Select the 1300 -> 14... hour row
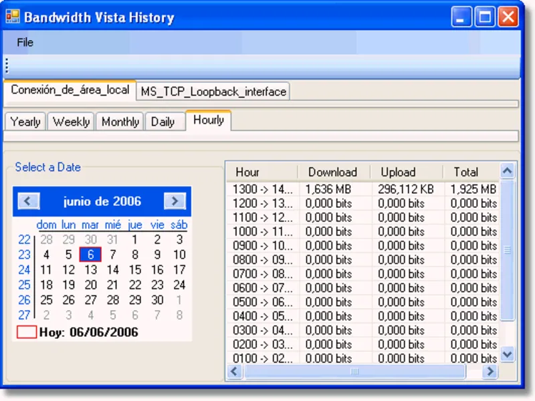 (362, 189)
